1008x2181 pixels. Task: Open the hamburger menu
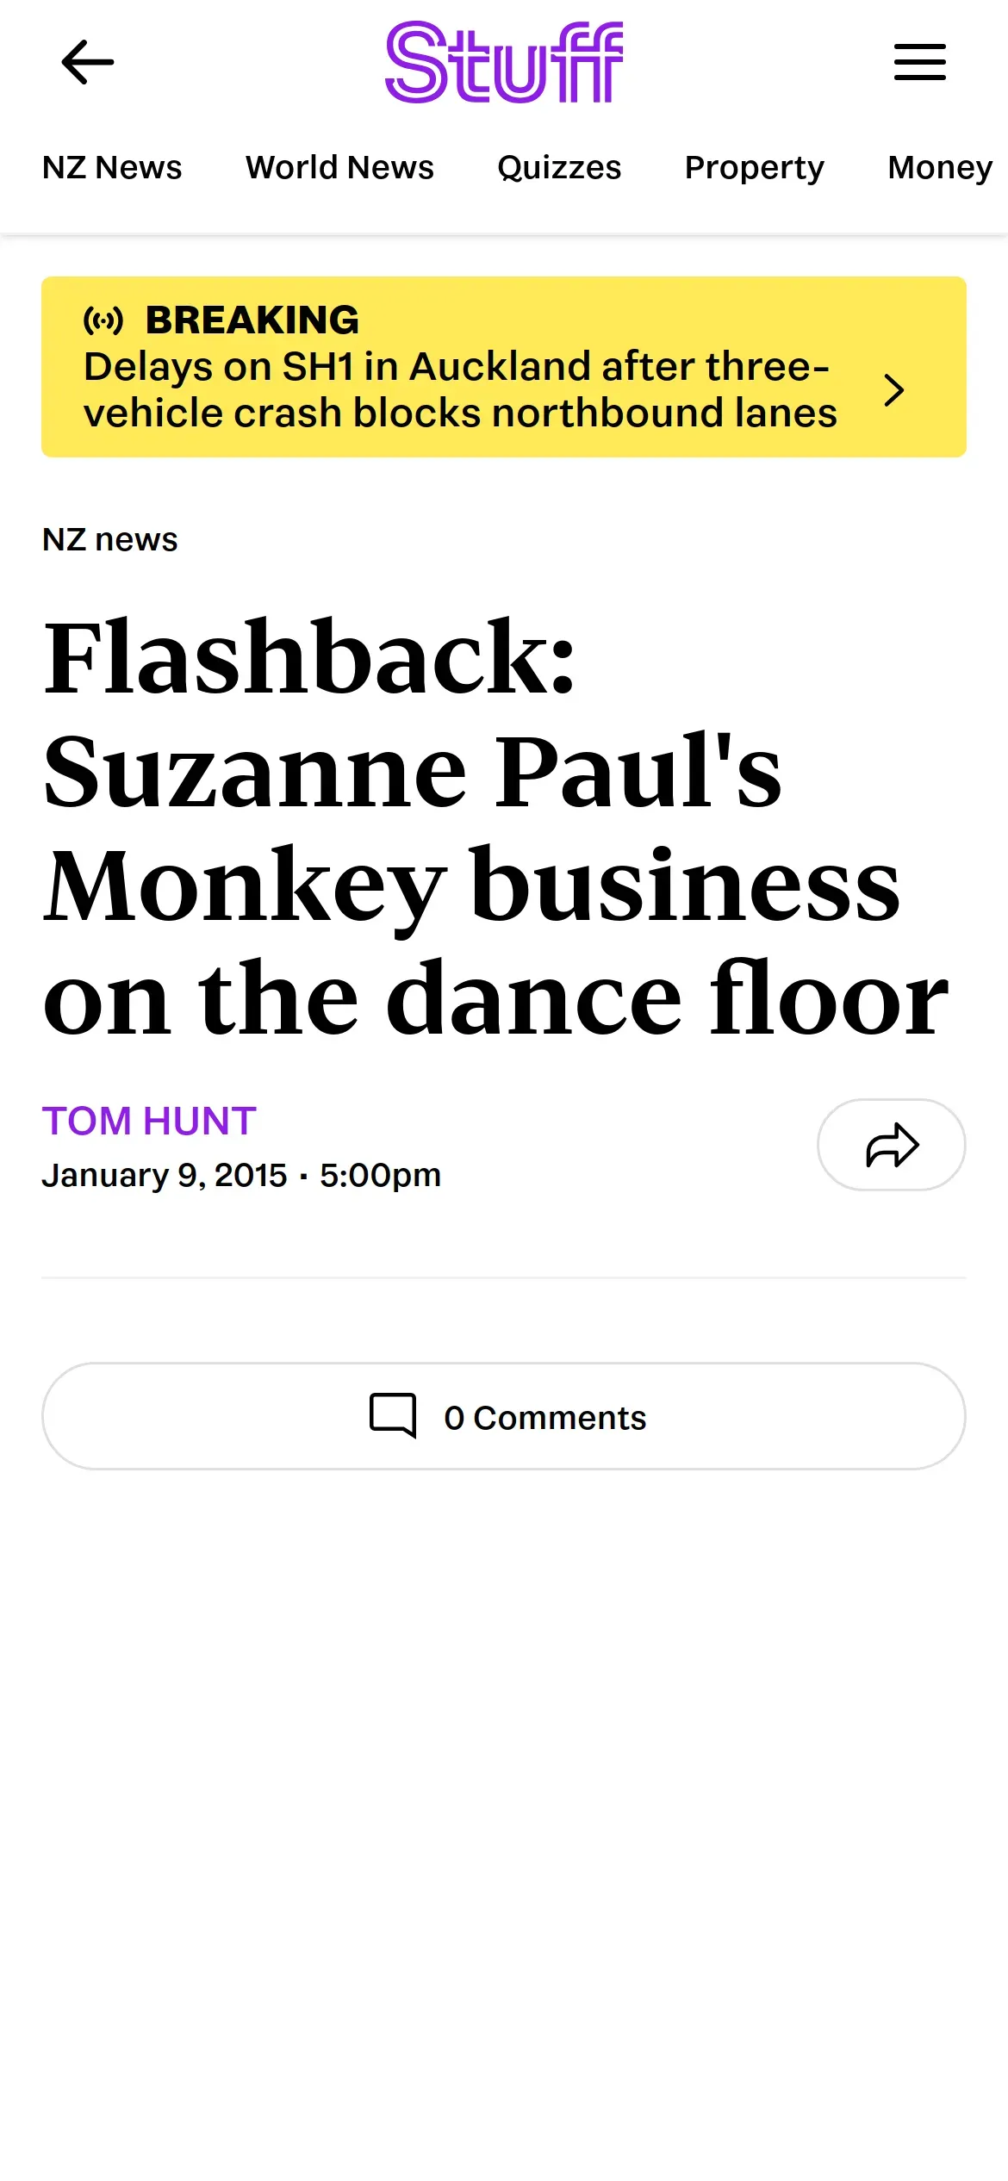(919, 62)
